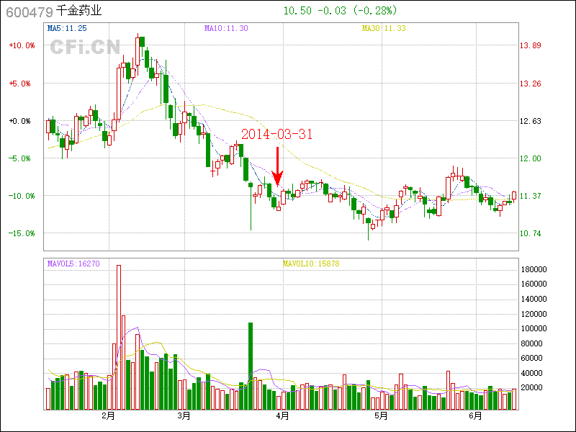Click the 2014-03-31 date annotation
This screenshot has width=576, height=432.
(x=276, y=135)
